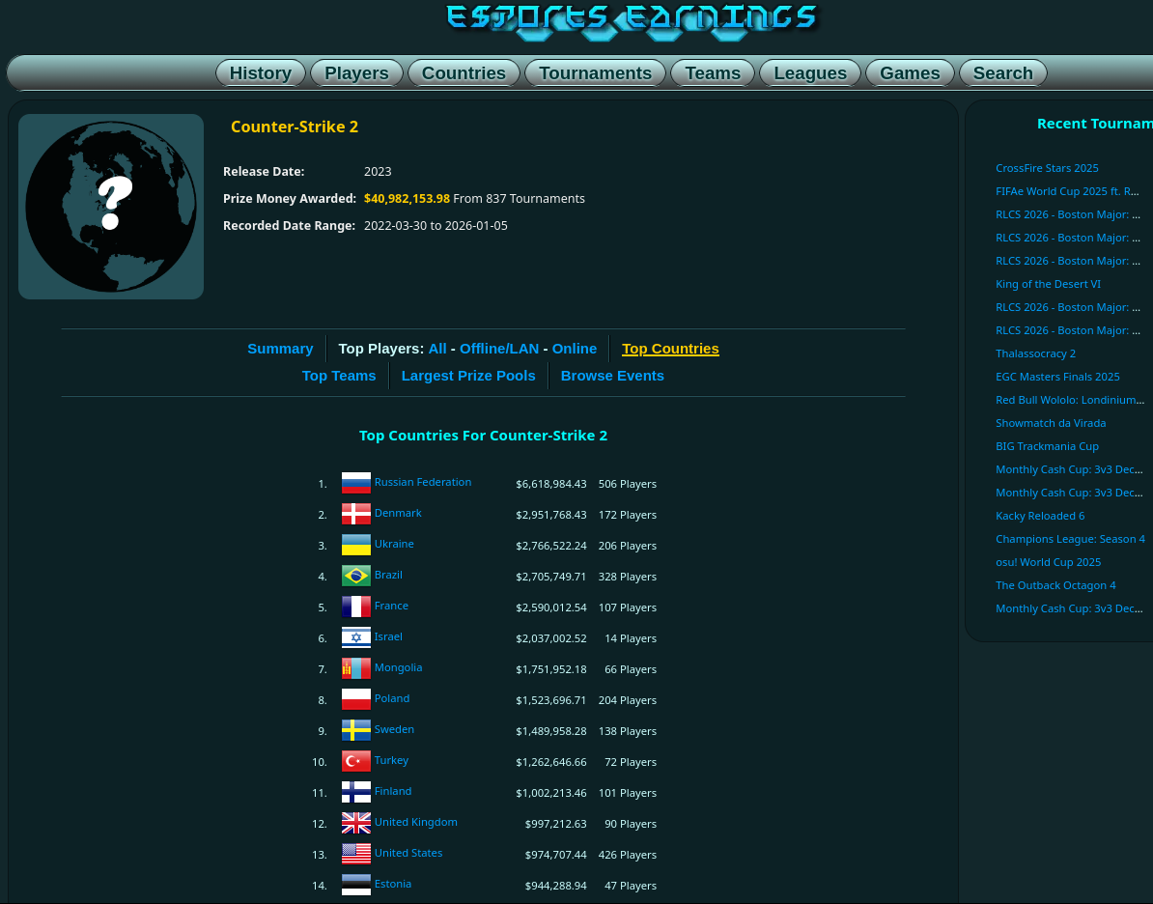Switch to the Summary tab
Image resolution: width=1153 pixels, height=904 pixels.
pyautogui.click(x=280, y=349)
